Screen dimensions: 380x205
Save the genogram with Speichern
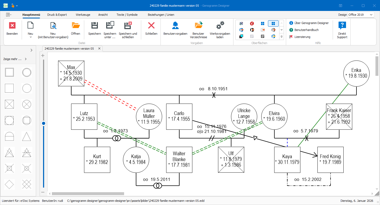(95, 26)
